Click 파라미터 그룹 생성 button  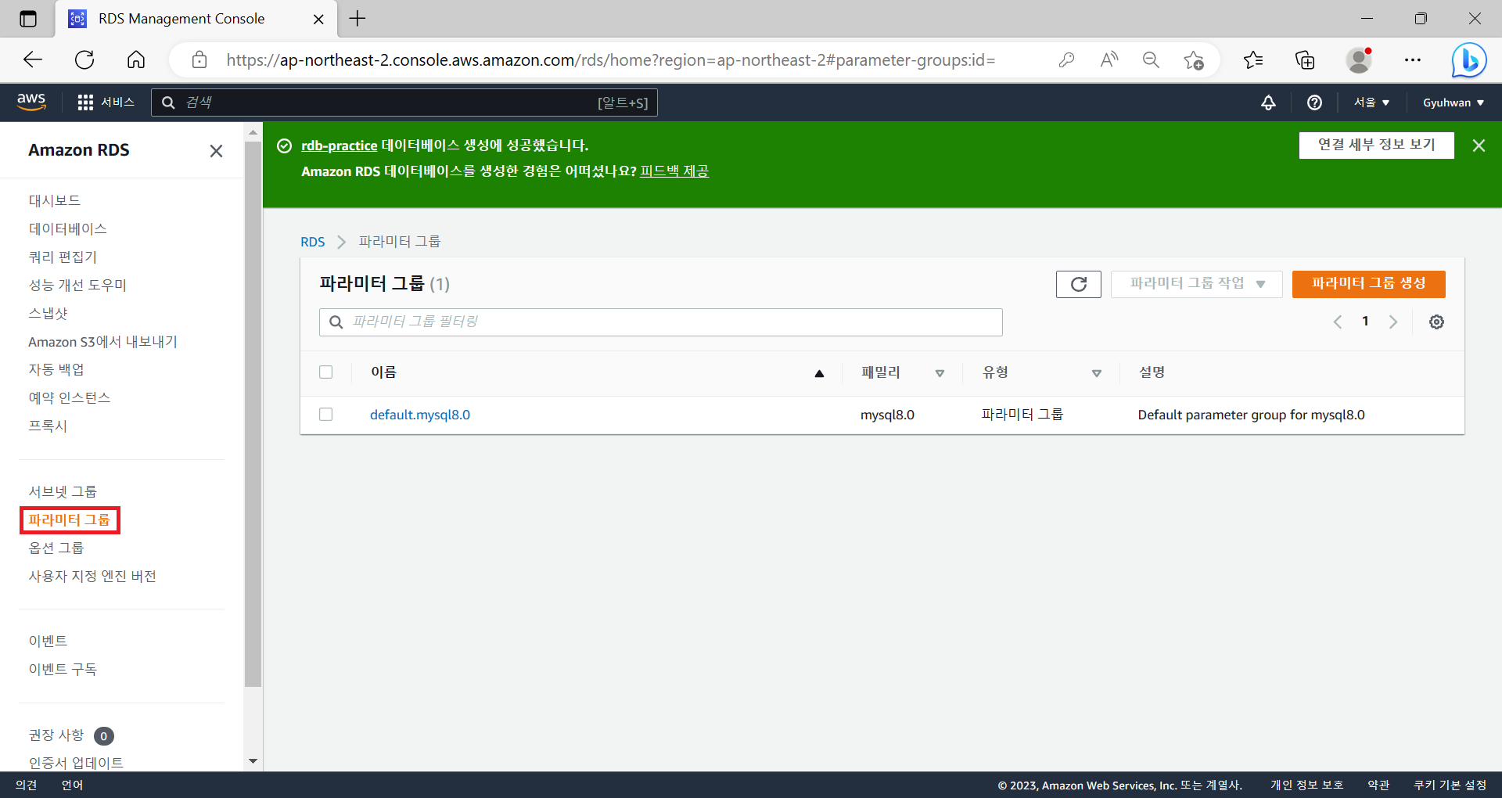coord(1368,284)
